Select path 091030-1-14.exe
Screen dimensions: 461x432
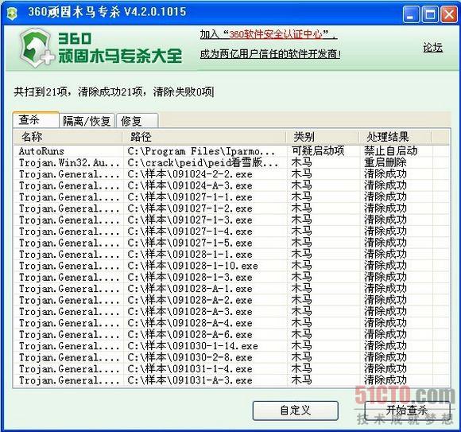192,346
